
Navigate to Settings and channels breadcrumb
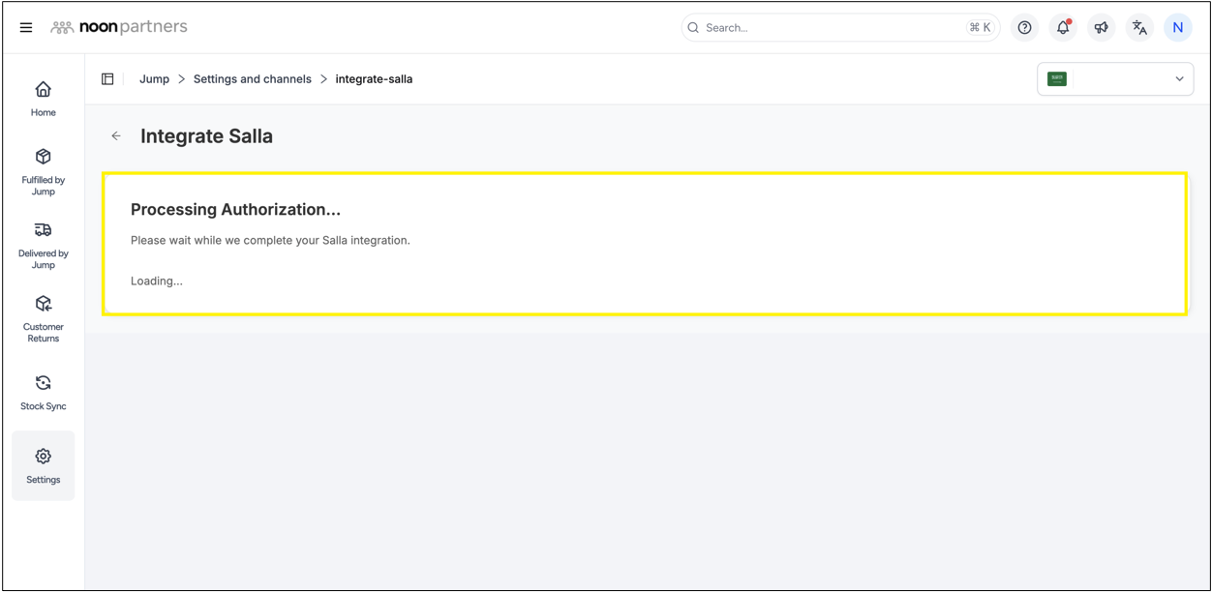[x=252, y=79]
